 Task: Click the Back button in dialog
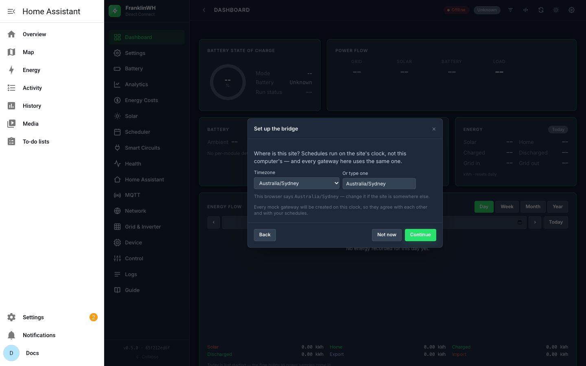coord(265,235)
